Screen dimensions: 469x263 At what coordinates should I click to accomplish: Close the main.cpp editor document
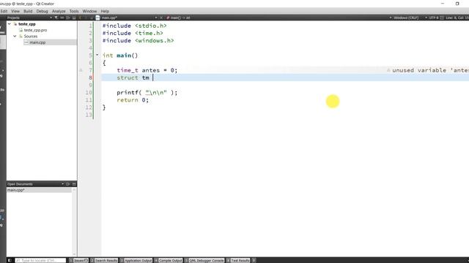(x=161, y=18)
